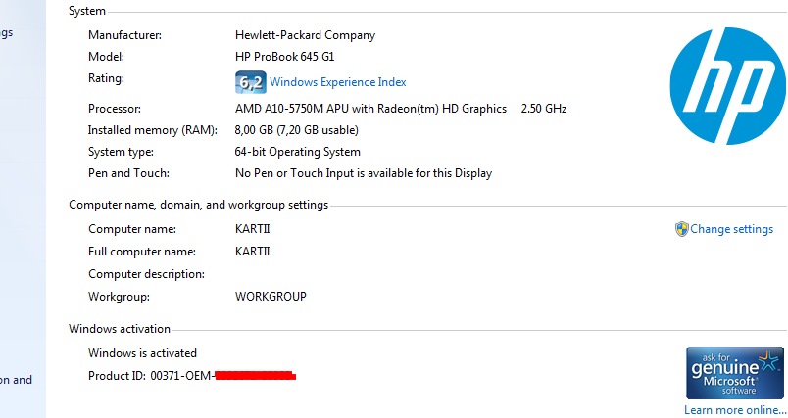The width and height of the screenshot is (788, 418).
Task: Click the 6,2 rating score badge
Action: point(250,82)
